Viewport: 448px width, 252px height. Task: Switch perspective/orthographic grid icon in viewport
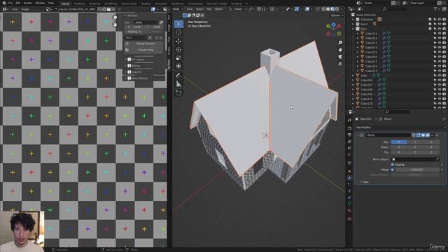click(x=340, y=64)
